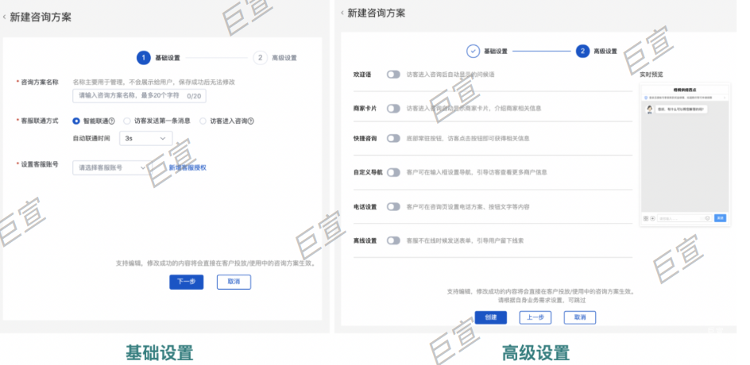This screenshot has width=750, height=365.
Task: Click the 下一步 button
Action: 186,282
